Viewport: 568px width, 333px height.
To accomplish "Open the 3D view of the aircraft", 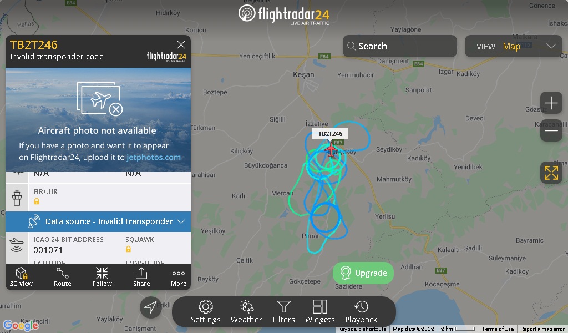I will (x=22, y=277).
